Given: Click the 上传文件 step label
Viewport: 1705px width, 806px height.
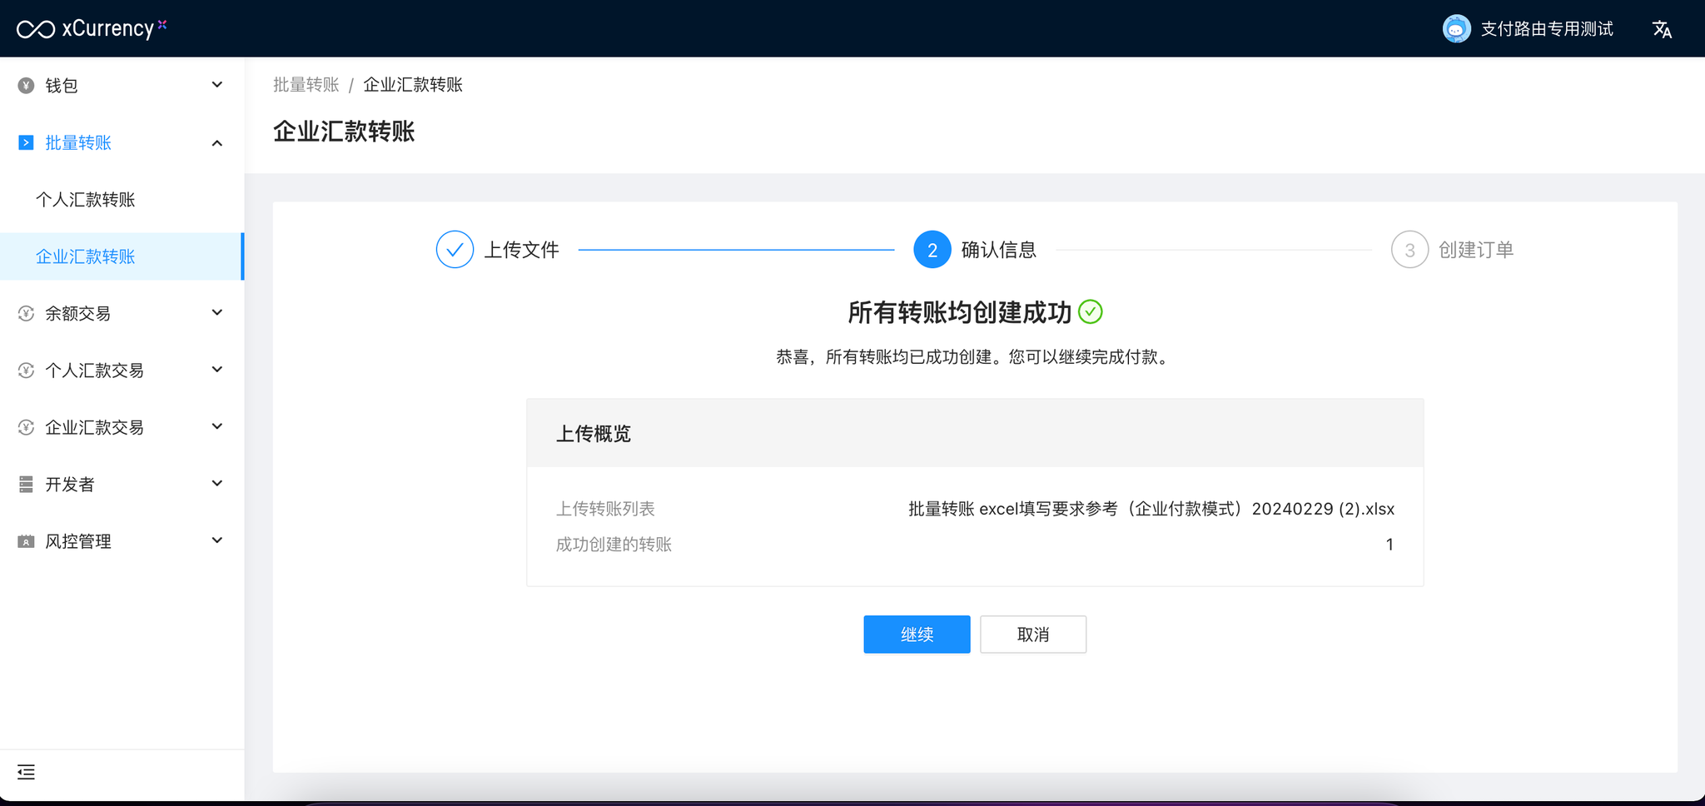Looking at the screenshot, I should pos(522,250).
